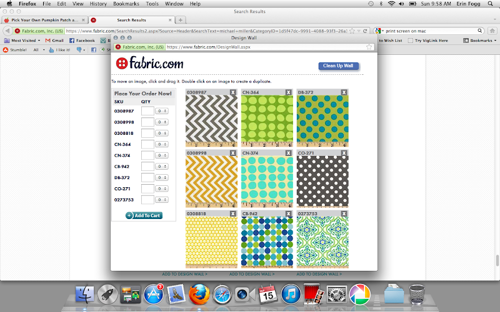Open Photo Booth in the dock
Image resolution: width=500 pixels, height=312 pixels.
point(314,294)
